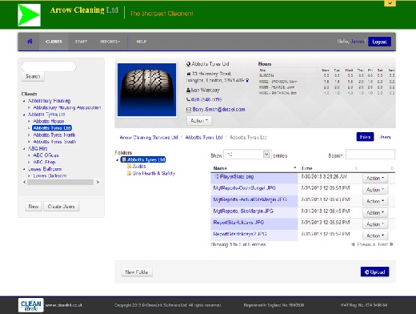Collapse the Lowes Ballroom tree group
Screen dimensions: 416x314
(24, 169)
